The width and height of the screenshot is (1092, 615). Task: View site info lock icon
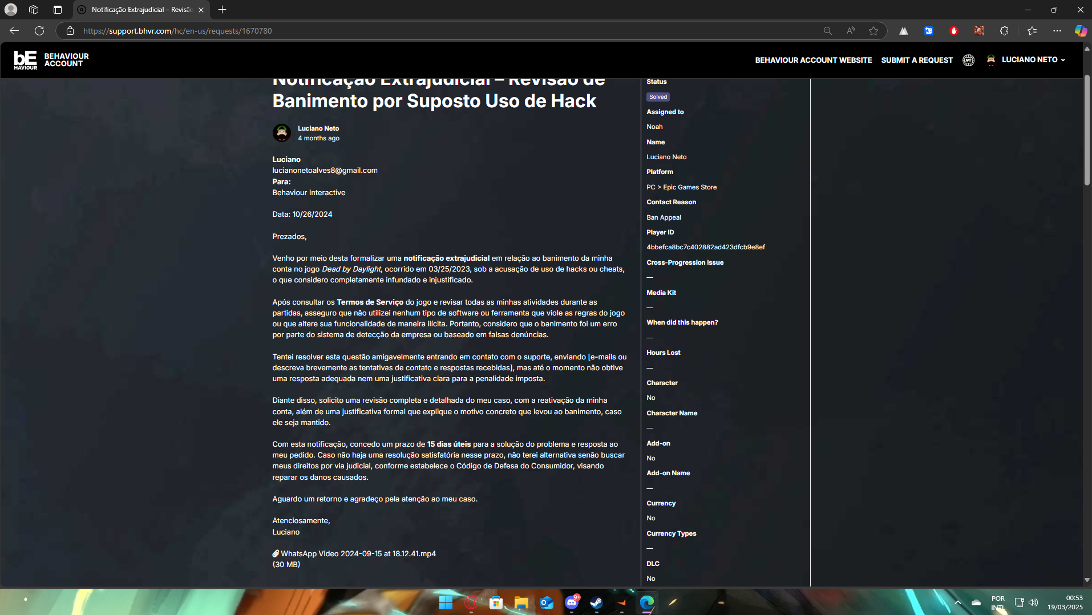(70, 31)
